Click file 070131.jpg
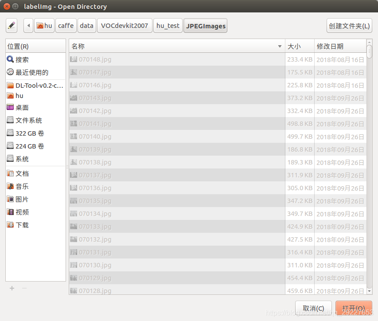 click(x=177, y=252)
